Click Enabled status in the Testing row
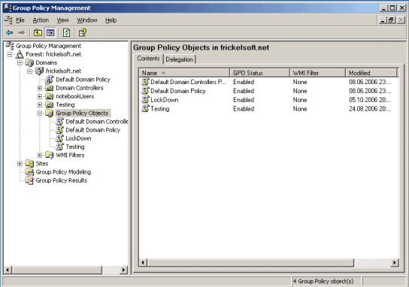Viewport: 409px width, 287px height. 244,109
